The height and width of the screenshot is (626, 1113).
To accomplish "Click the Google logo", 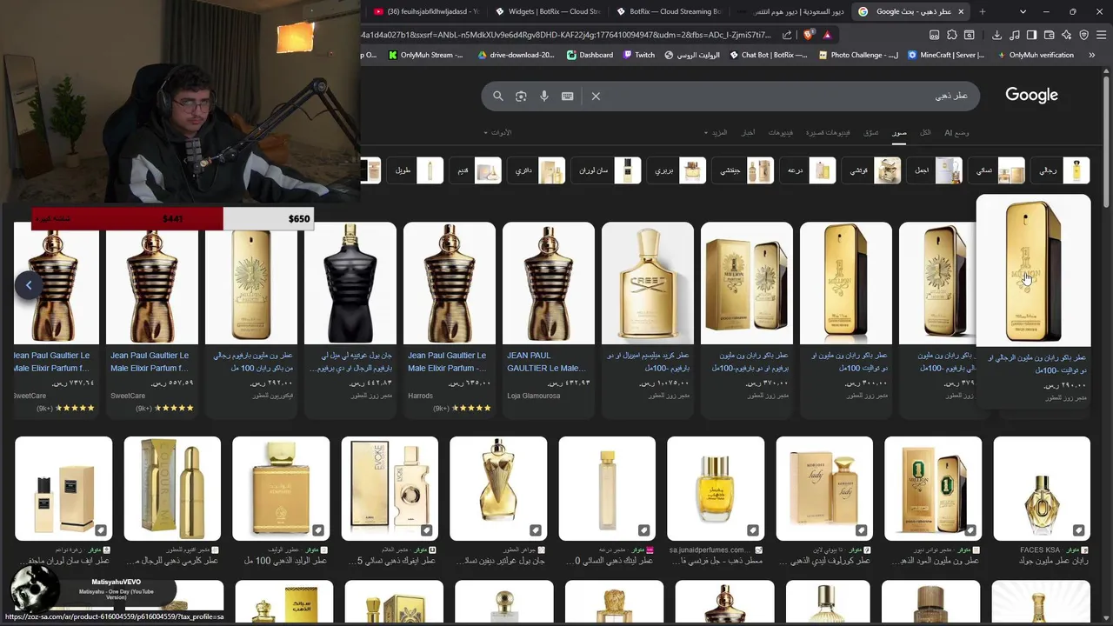I will tap(1031, 96).
